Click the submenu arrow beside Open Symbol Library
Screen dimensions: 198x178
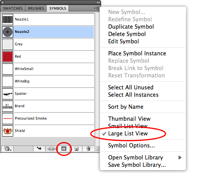click(x=180, y=157)
